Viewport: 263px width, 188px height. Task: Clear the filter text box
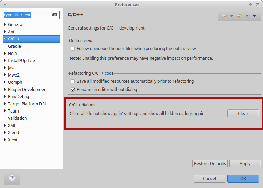point(55,15)
